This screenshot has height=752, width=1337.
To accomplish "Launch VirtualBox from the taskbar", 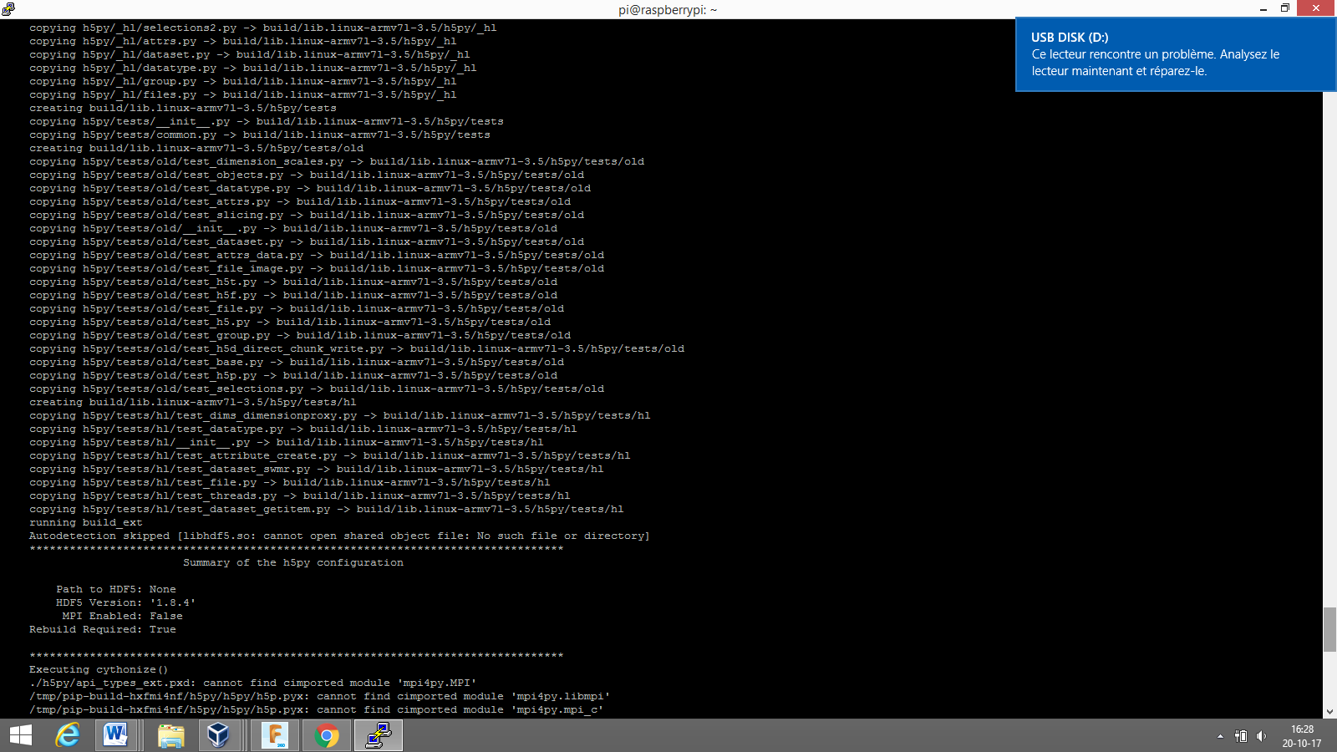I will 220,735.
